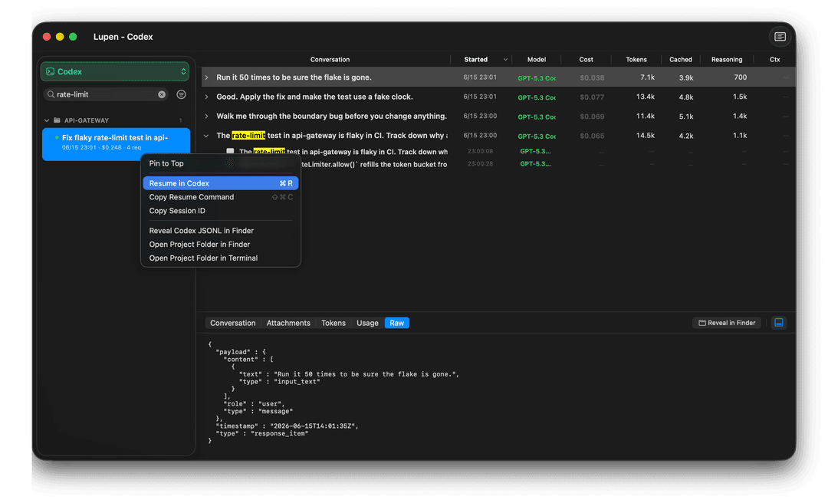This screenshot has height=503, width=828.
Task: Click the message icon in child row 23:00:08
Action: tap(230, 152)
